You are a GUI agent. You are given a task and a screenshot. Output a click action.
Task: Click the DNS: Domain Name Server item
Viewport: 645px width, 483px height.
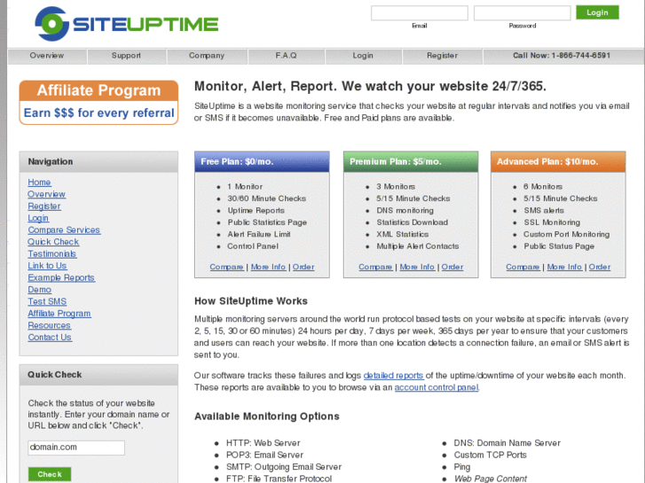[507, 443]
